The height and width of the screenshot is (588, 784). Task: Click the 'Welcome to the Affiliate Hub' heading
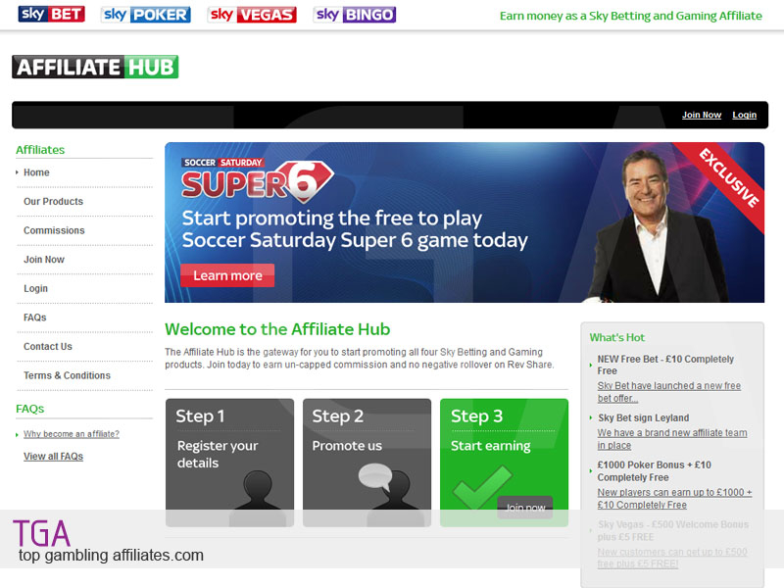pyautogui.click(x=277, y=329)
